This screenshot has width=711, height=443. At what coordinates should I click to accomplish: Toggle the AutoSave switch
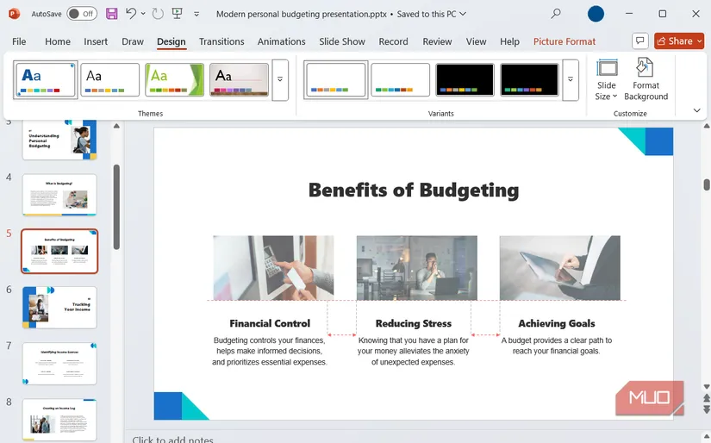click(81, 14)
